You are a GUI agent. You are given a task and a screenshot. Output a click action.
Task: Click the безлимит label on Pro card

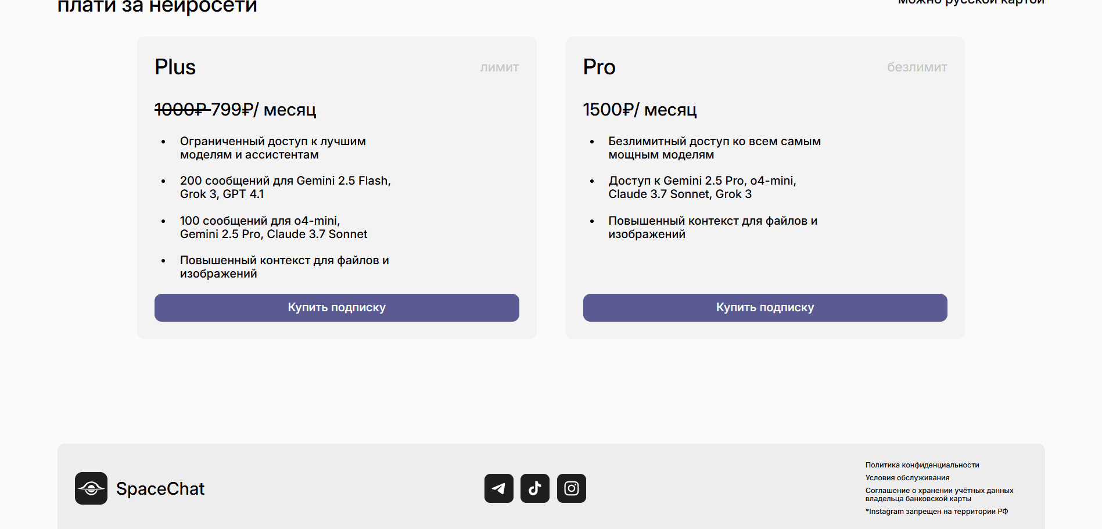pos(917,67)
